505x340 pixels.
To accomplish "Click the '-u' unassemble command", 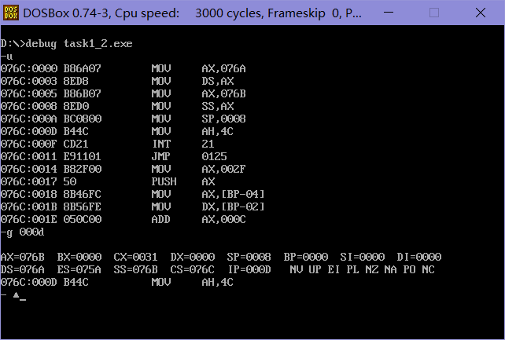I will point(7,57).
